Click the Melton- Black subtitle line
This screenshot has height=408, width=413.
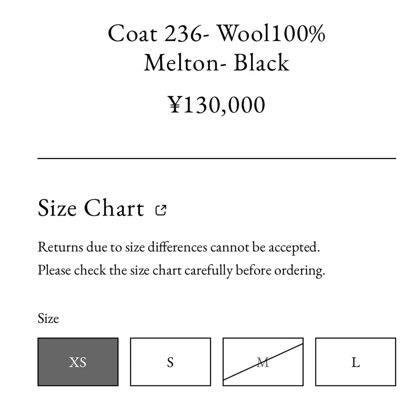point(217,62)
